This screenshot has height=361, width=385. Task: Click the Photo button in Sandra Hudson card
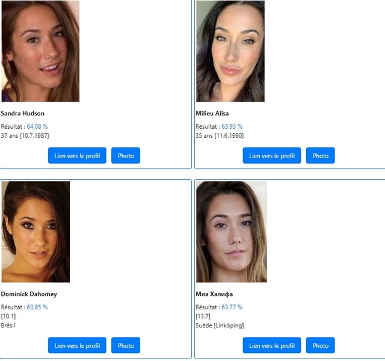(126, 155)
